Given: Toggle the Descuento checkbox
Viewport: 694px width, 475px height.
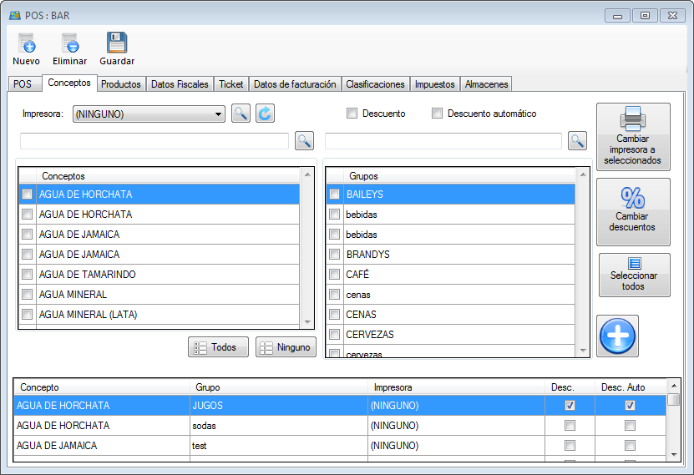Looking at the screenshot, I should (x=352, y=114).
